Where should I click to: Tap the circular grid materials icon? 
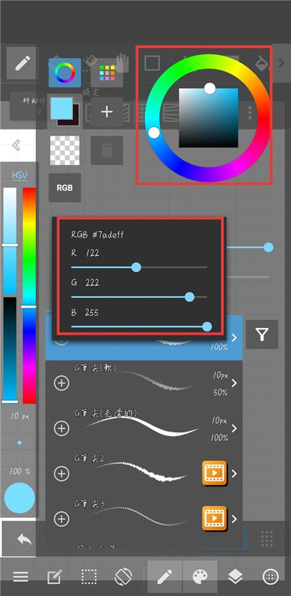(x=271, y=577)
